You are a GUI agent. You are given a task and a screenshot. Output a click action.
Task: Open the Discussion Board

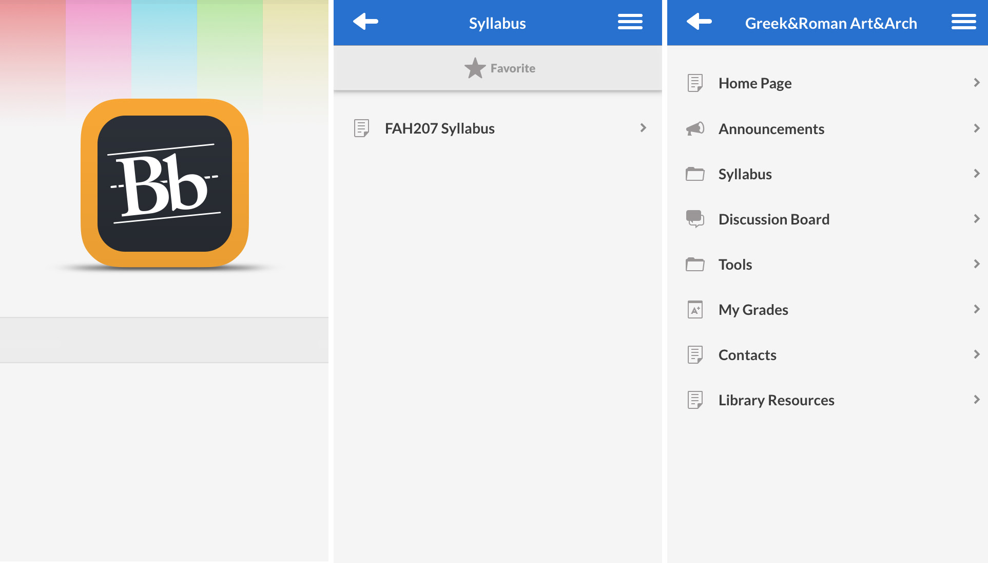(827, 219)
